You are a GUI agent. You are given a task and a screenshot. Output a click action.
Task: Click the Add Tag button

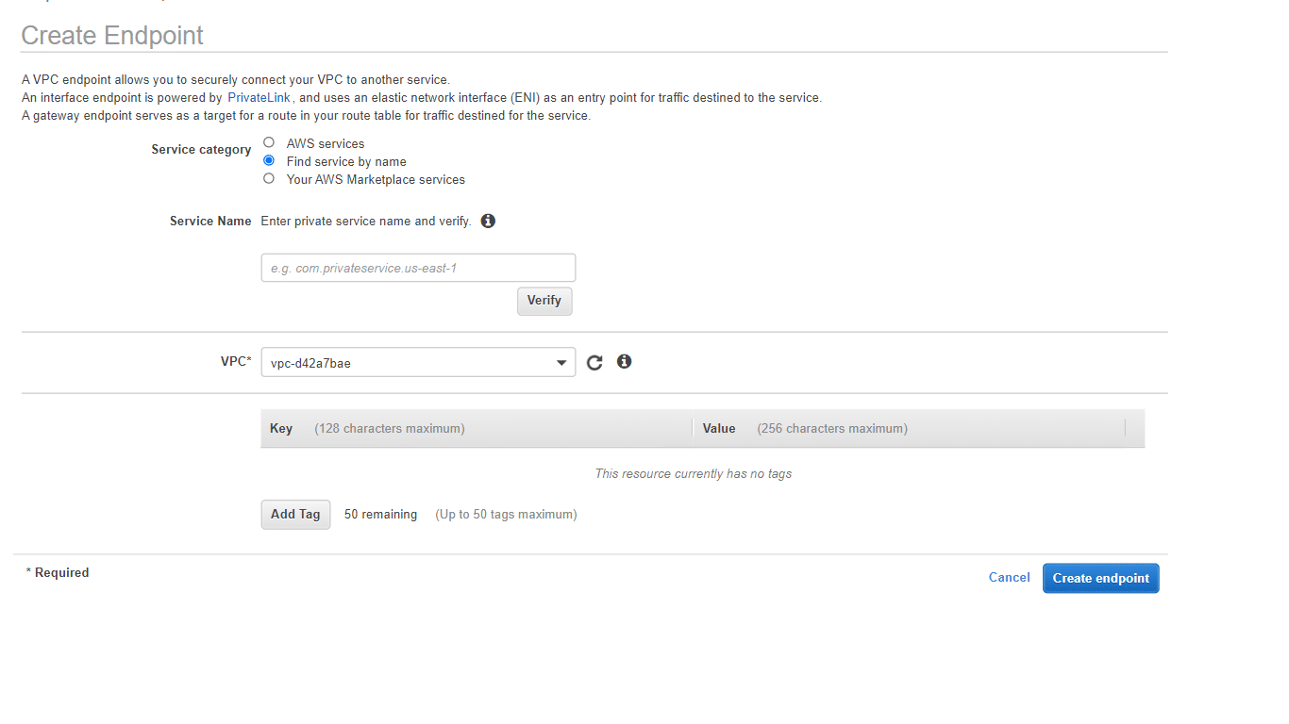click(x=295, y=515)
